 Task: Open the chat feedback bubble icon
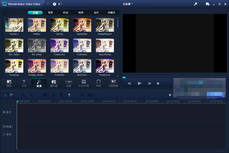click(x=208, y=4)
